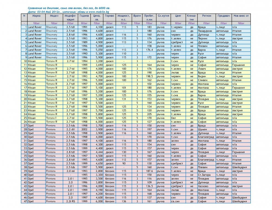Click mileage 102 in row 16
This screenshot has width=272, height=210.
click(x=149, y=84)
